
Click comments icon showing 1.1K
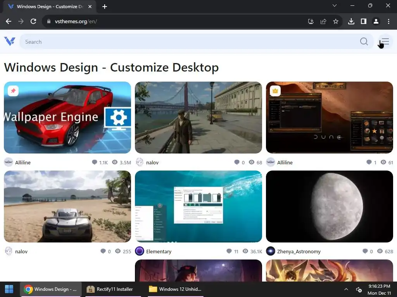[95, 162]
